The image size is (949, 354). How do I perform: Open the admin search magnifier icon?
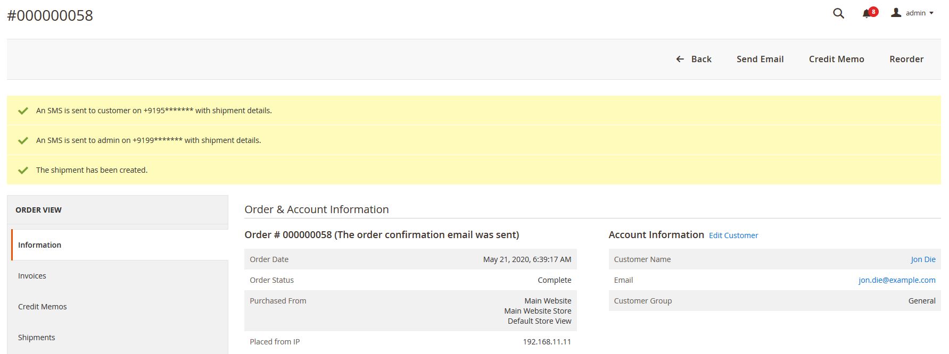[x=838, y=13]
